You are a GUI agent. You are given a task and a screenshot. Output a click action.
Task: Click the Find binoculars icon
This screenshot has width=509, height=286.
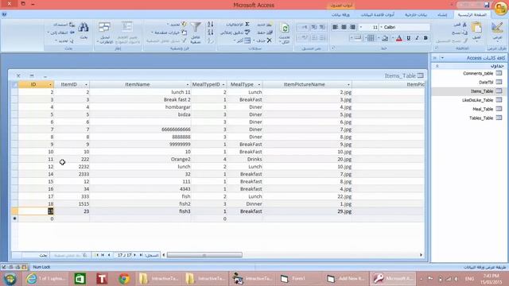84,27
